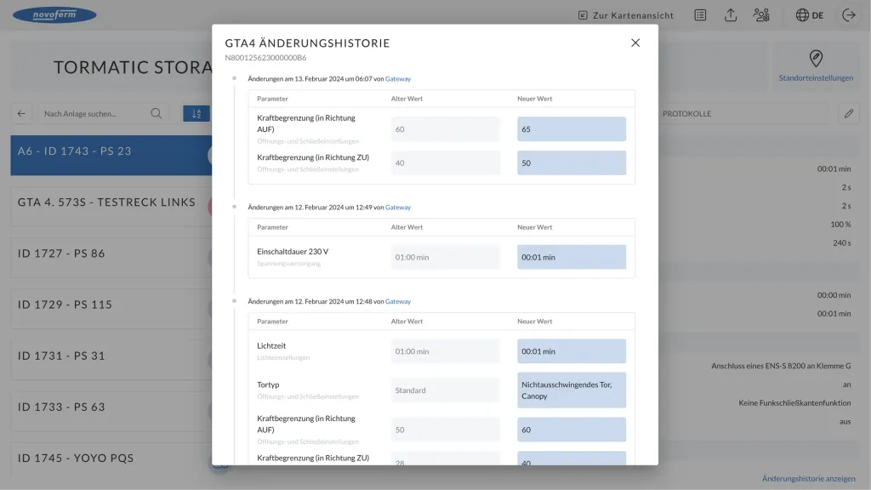Select ID 1729 - PS 115 entry
Screen dimensions: 871x490
tap(111, 308)
